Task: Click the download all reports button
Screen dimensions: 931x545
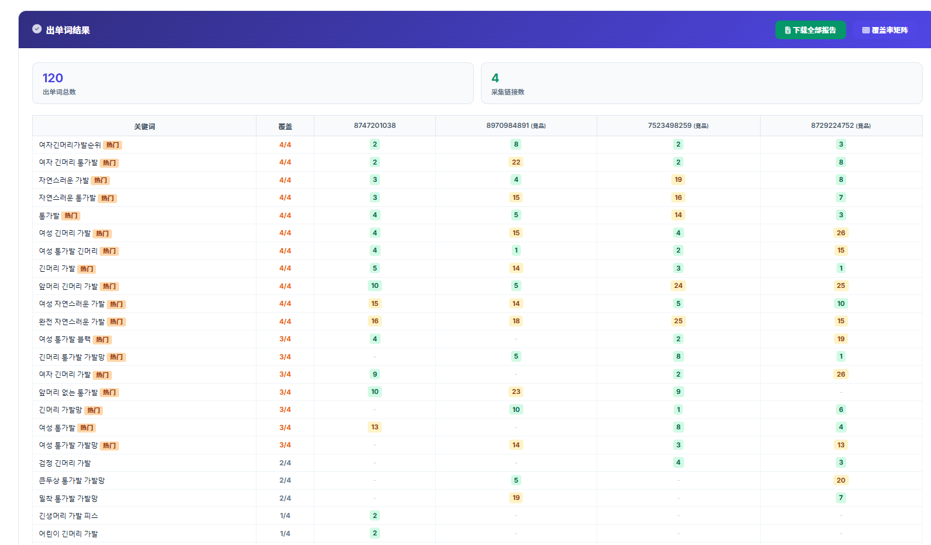Action: click(810, 30)
